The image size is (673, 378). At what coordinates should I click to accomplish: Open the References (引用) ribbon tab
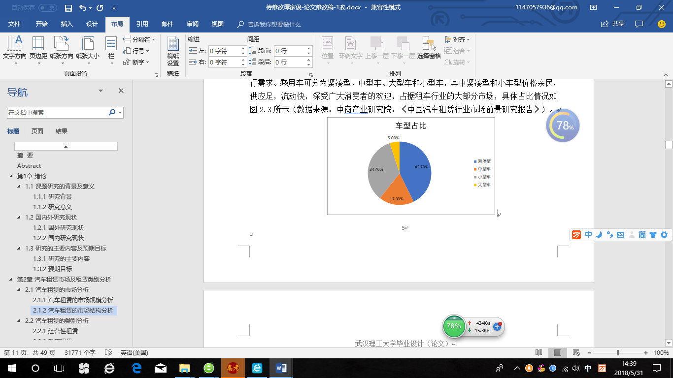142,24
